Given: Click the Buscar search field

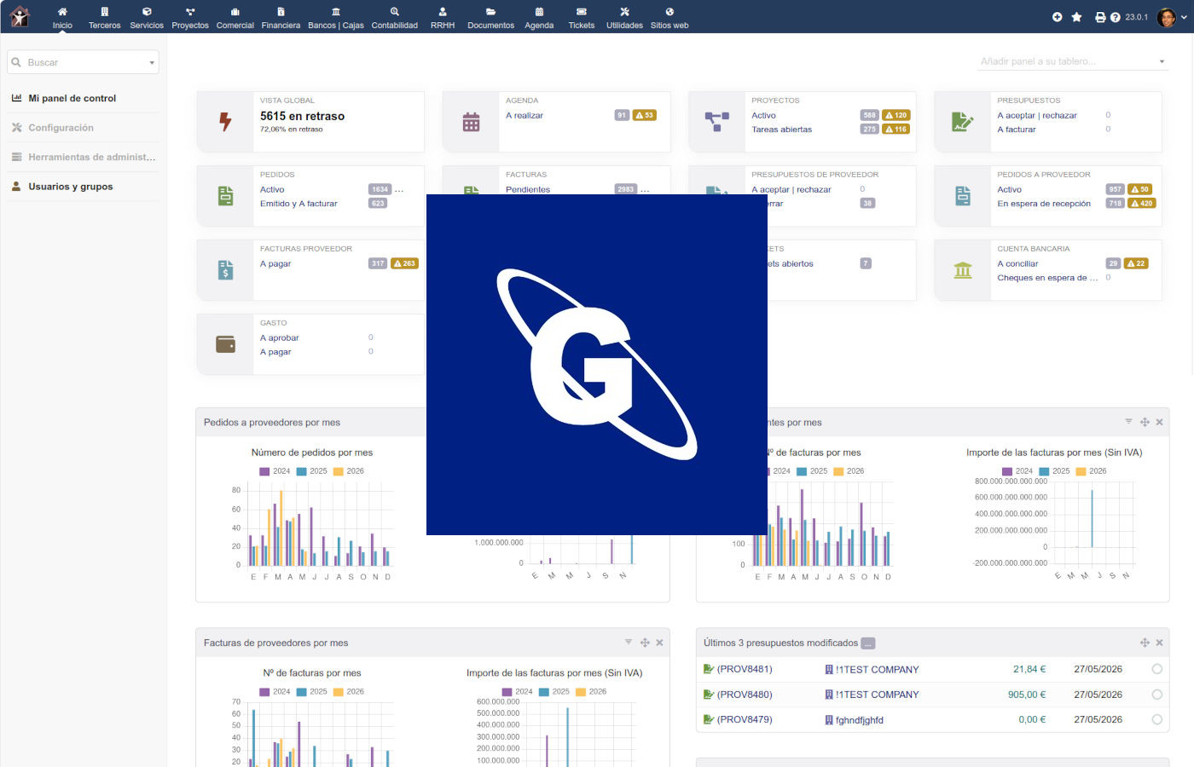Looking at the screenshot, I should 84,62.
